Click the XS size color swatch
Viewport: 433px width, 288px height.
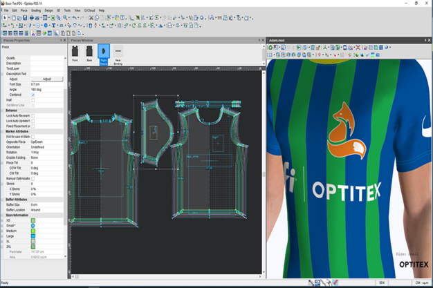tap(33, 220)
